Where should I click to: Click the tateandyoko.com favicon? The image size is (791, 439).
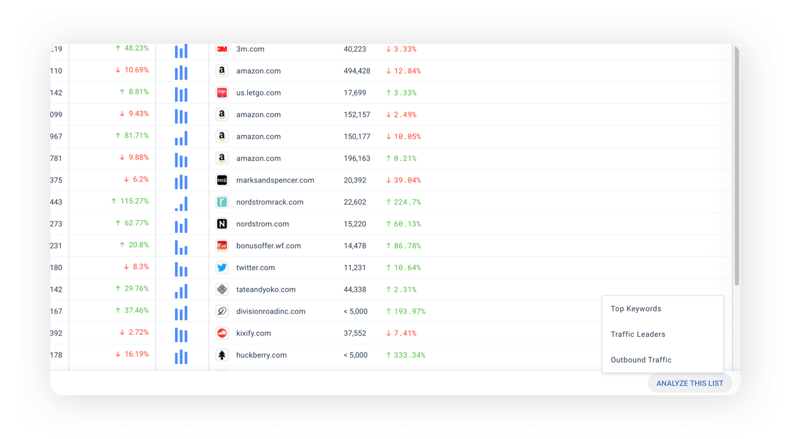pyautogui.click(x=222, y=290)
